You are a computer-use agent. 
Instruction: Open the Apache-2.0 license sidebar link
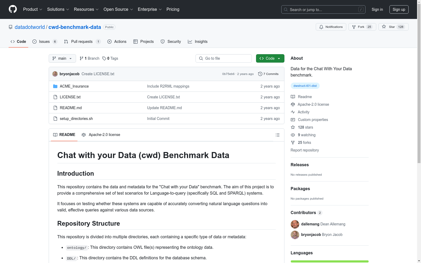[310, 104]
